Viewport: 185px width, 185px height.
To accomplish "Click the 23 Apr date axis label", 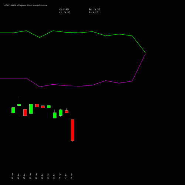I will click(54, 176).
